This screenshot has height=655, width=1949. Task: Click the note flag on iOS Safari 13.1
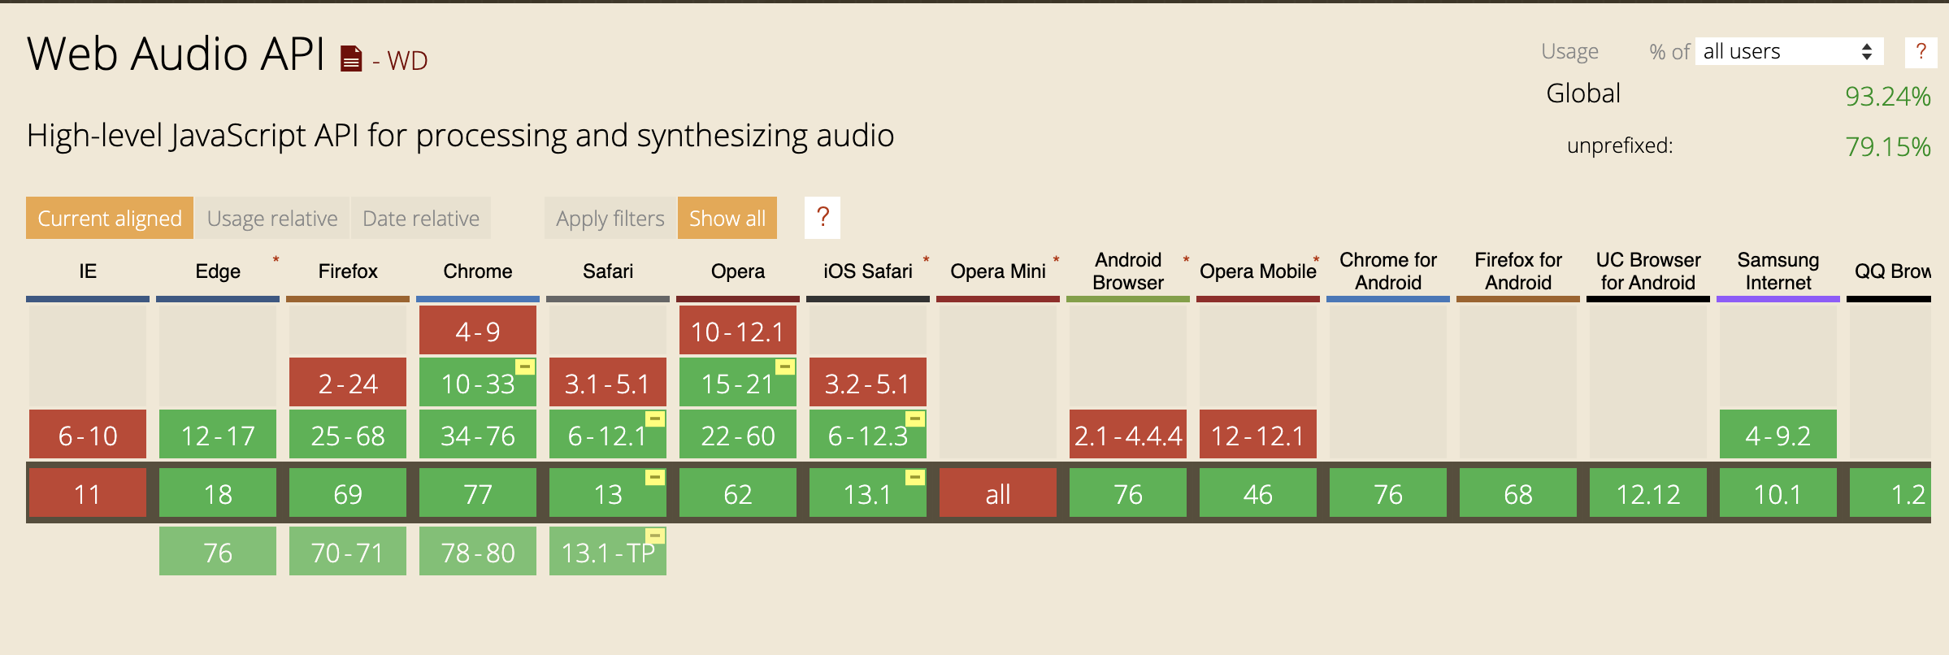pyautogui.click(x=915, y=478)
